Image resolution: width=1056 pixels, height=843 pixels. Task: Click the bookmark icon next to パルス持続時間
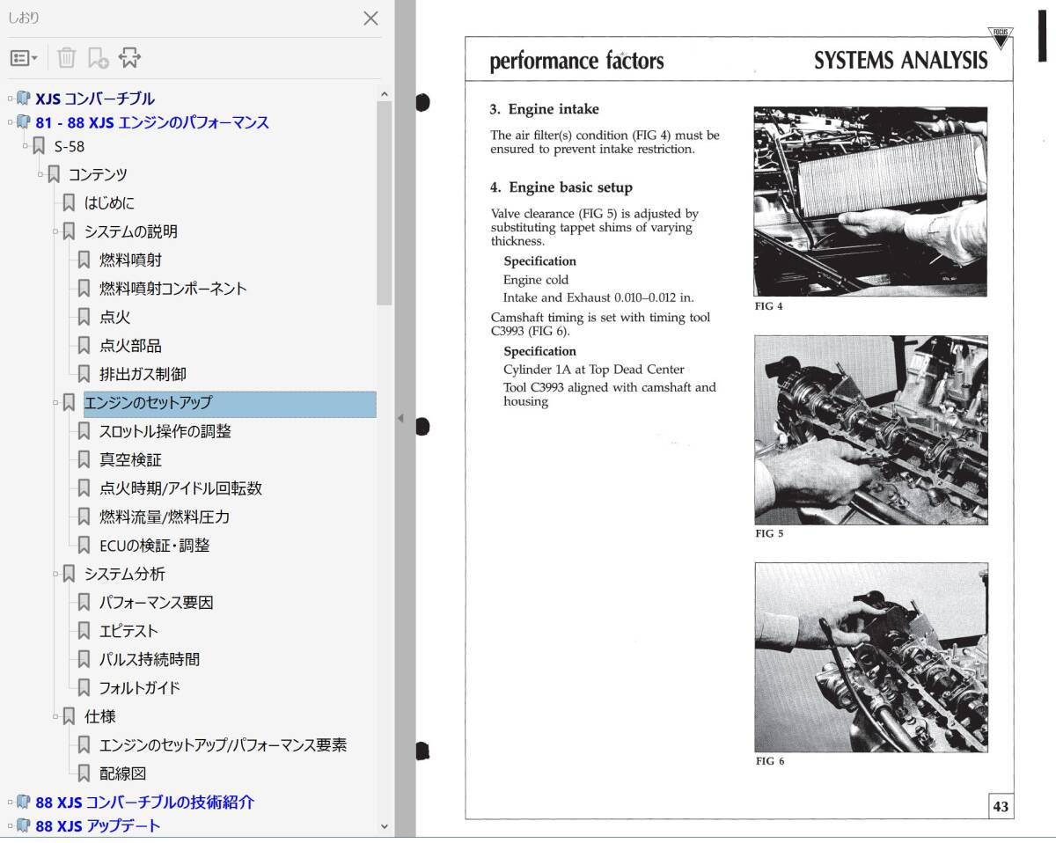click(x=84, y=660)
